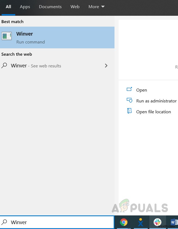Click Winver See web results
The width and height of the screenshot is (178, 229).
pos(36,66)
